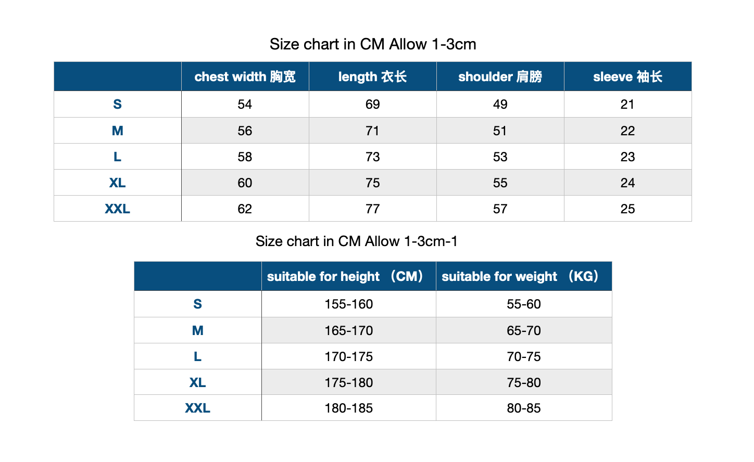The height and width of the screenshot is (462, 754).
Task: Click the M row label in second table
Action: 198,330
